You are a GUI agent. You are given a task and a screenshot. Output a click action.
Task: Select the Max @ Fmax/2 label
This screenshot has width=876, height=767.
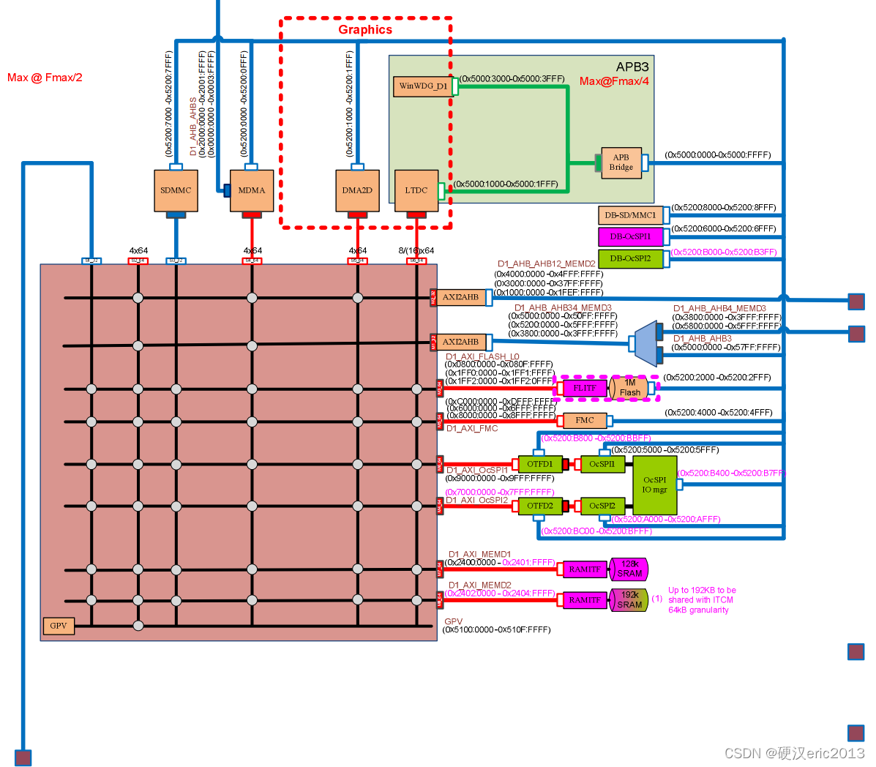tap(45, 78)
